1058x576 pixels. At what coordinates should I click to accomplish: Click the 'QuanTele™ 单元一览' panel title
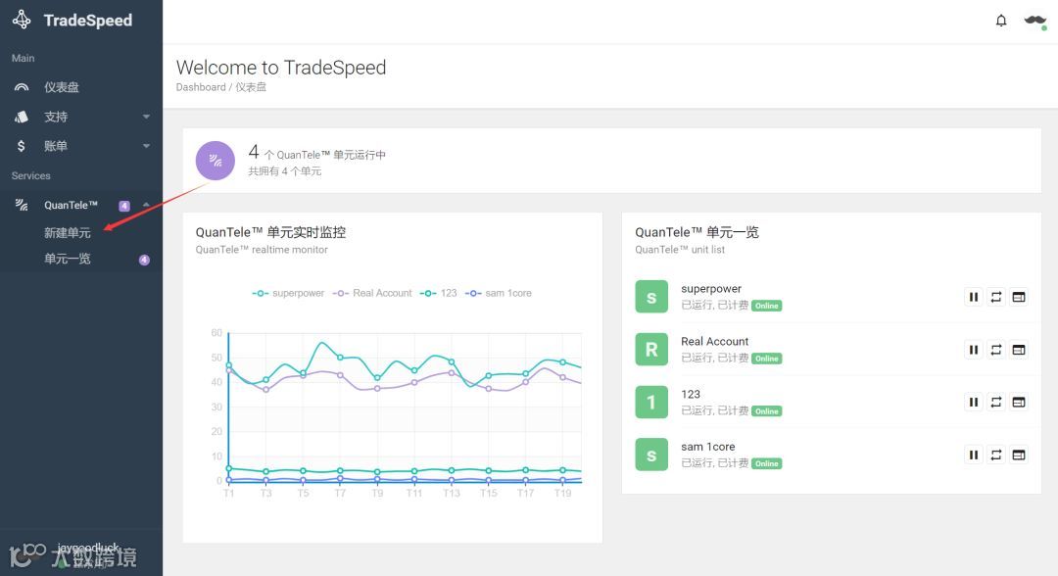pyautogui.click(x=697, y=232)
